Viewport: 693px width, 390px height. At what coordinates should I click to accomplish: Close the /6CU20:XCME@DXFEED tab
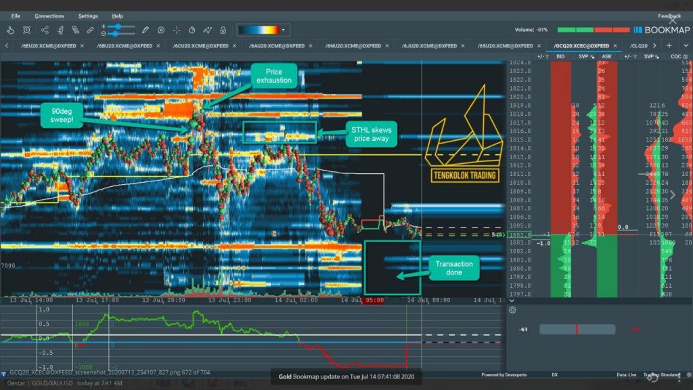point(234,46)
